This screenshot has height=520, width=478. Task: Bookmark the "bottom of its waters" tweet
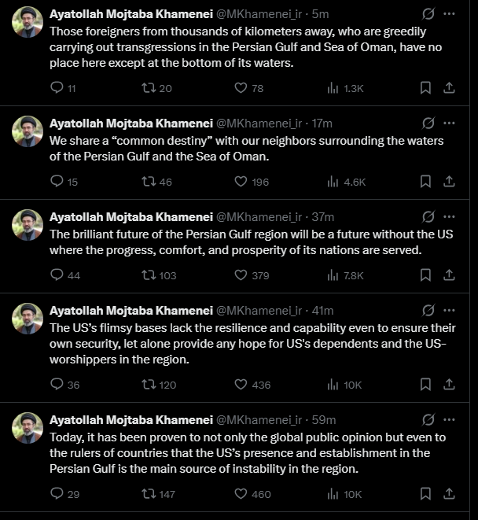[425, 88]
